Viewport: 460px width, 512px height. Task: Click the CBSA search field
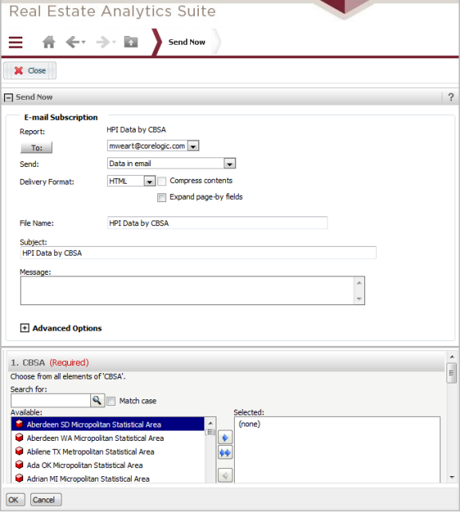(50, 400)
